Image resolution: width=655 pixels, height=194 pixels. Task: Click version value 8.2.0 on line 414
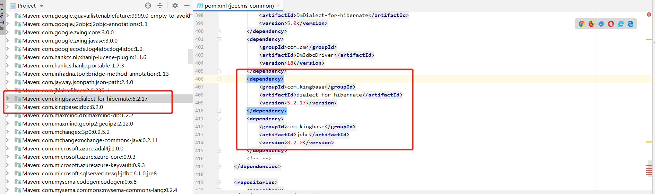click(x=295, y=142)
